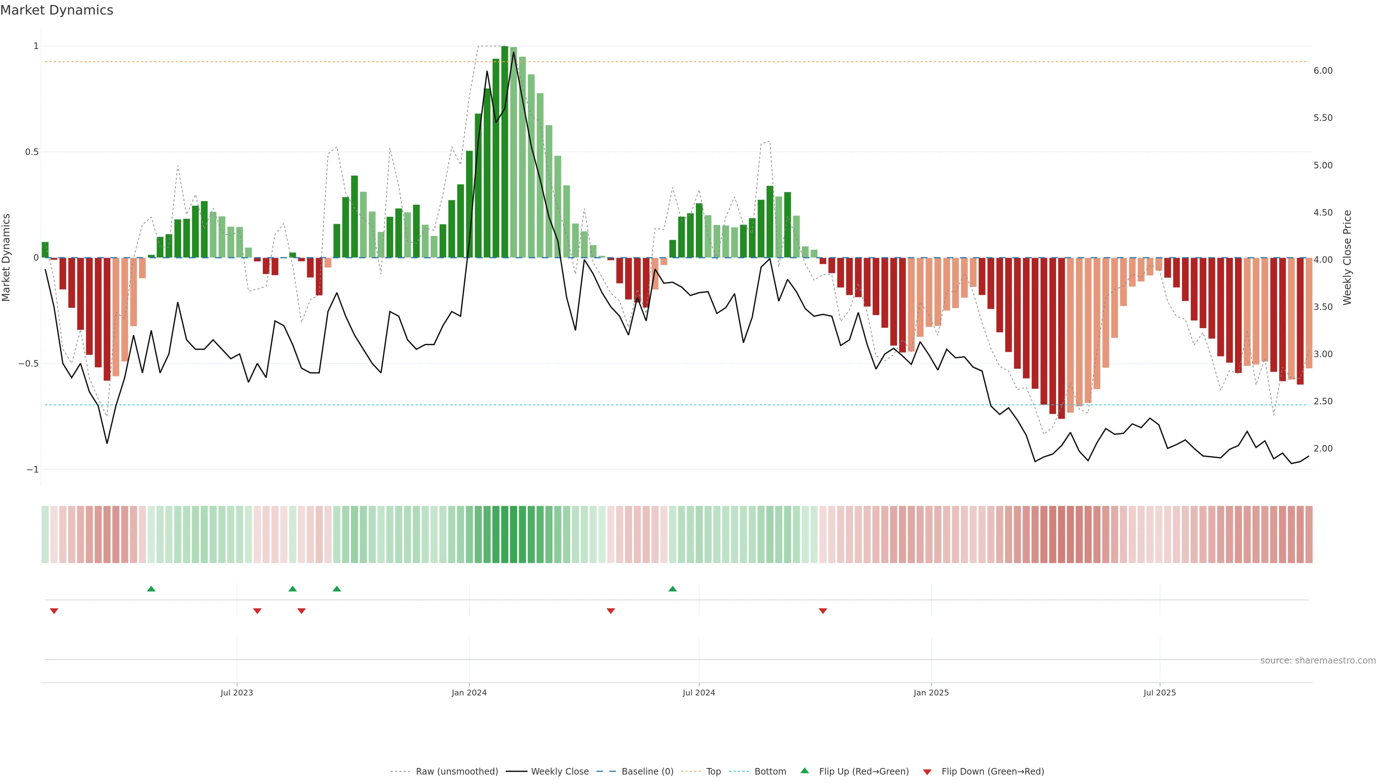Click the Jan 2025 x-axis label
Image resolution: width=1394 pixels, height=784 pixels.
[931, 693]
